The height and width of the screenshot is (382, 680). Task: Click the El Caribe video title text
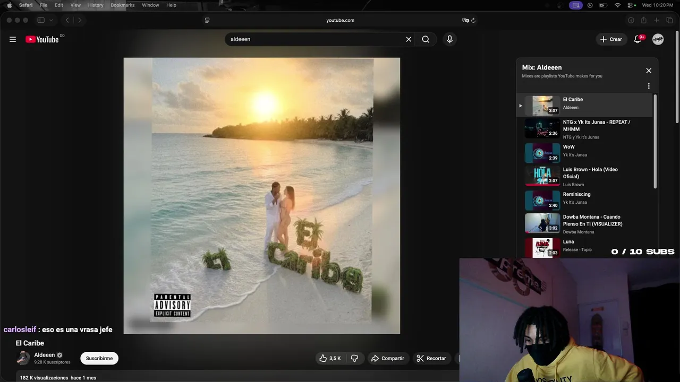30,343
